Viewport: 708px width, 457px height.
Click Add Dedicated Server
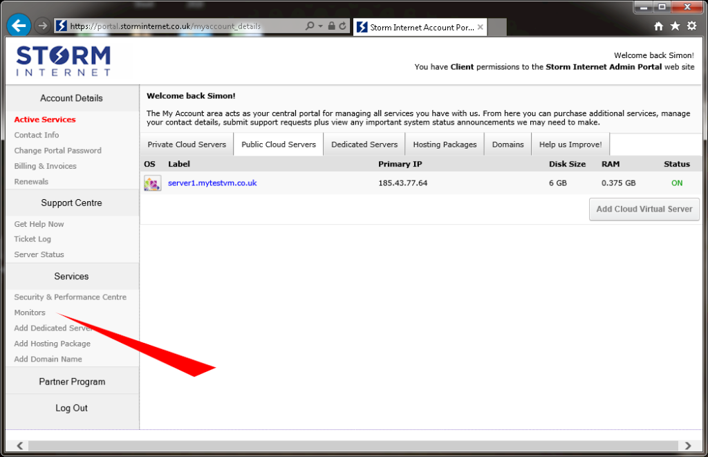coord(53,328)
